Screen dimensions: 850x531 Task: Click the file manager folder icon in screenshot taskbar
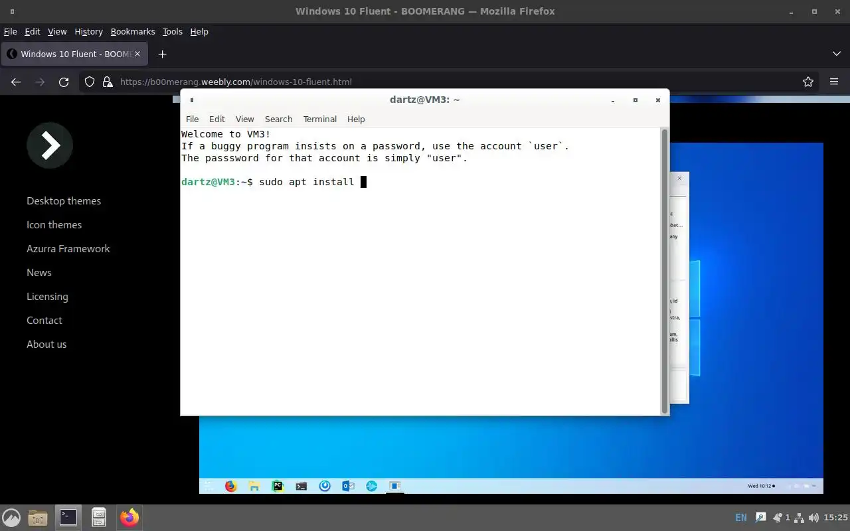[254, 486]
